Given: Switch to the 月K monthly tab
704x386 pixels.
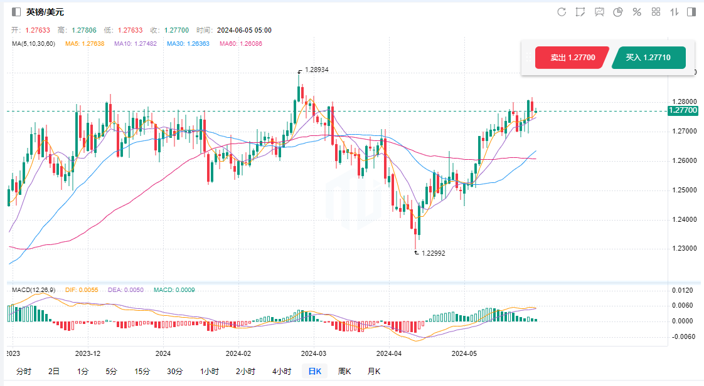Looking at the screenshot, I should click(373, 371).
